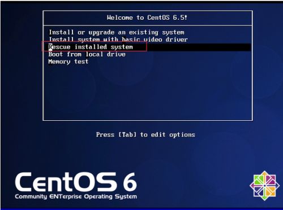The image size is (283, 210).
Task: Select the "Memory test" entry
Action: (68, 62)
